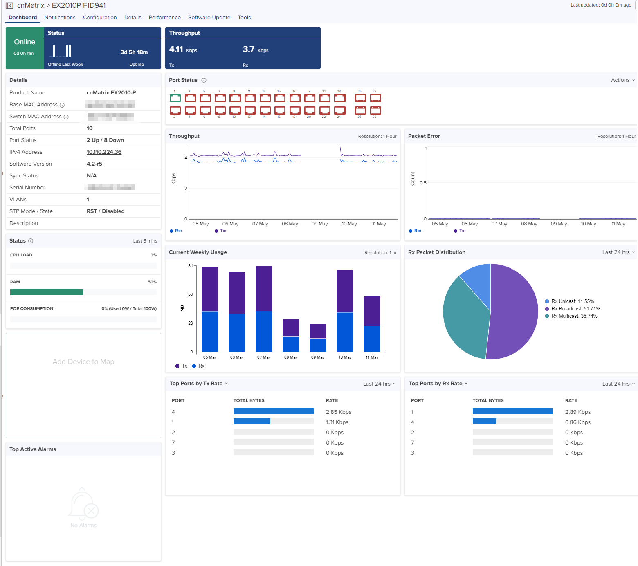This screenshot has height=566, width=638.
Task: Select port 4 icon in Port Status
Action: [190, 110]
